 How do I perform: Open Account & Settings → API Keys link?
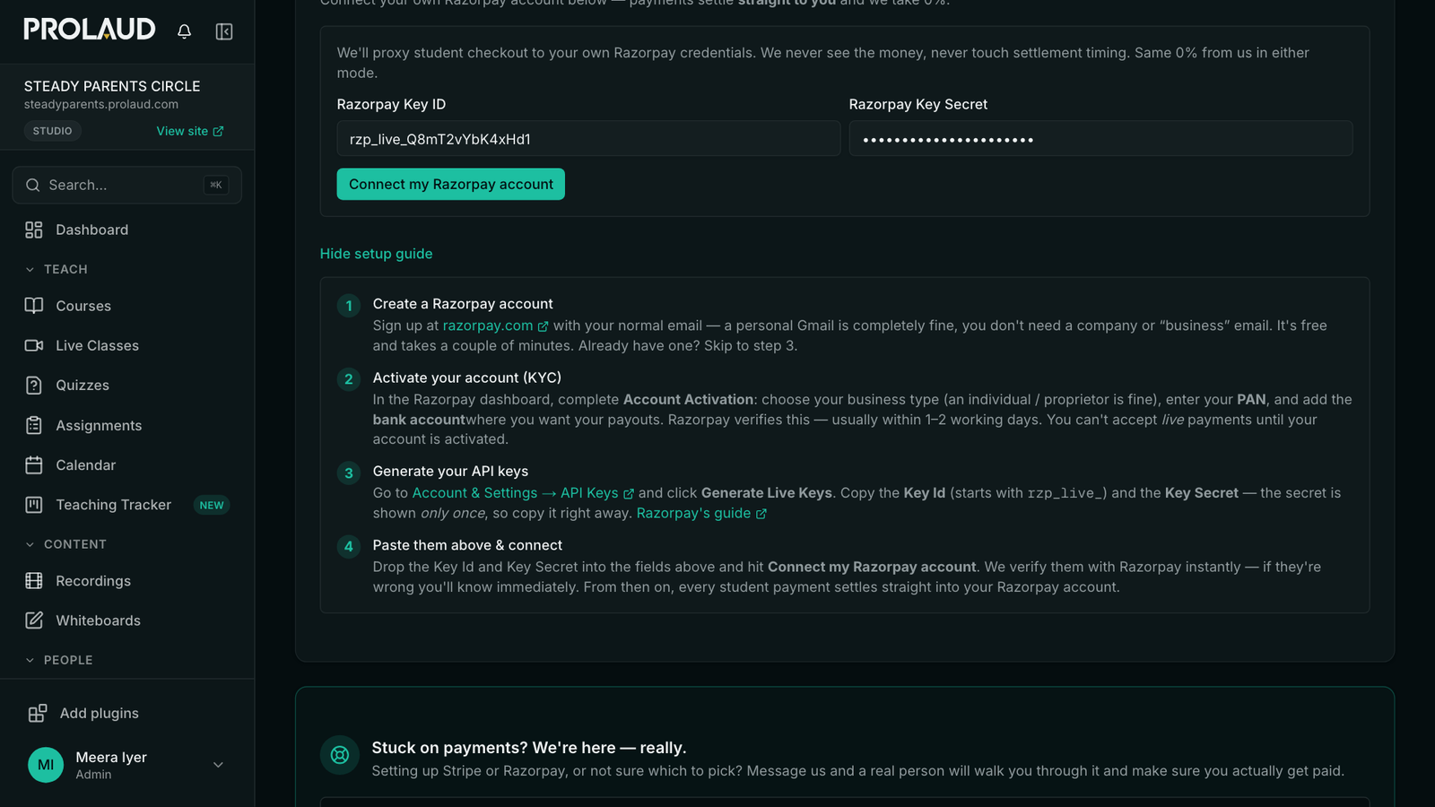coord(523,493)
